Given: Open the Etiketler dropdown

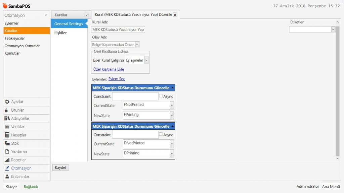Looking at the screenshot, I should point(333,29).
